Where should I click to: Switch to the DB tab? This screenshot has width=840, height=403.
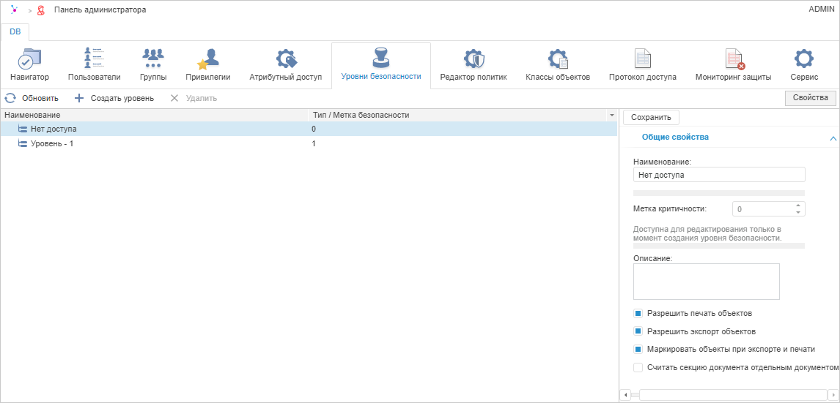(x=15, y=31)
